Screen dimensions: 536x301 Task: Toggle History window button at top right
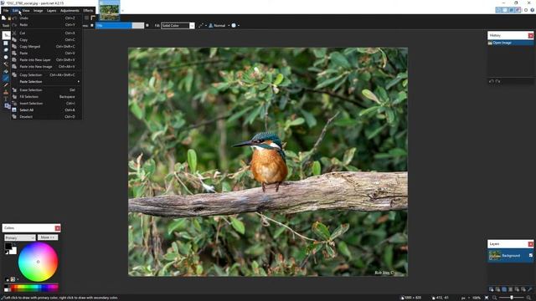point(505,10)
